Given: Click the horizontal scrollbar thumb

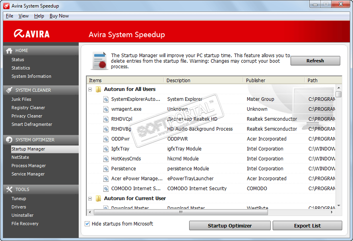Looking at the screenshot, I should (181, 212).
